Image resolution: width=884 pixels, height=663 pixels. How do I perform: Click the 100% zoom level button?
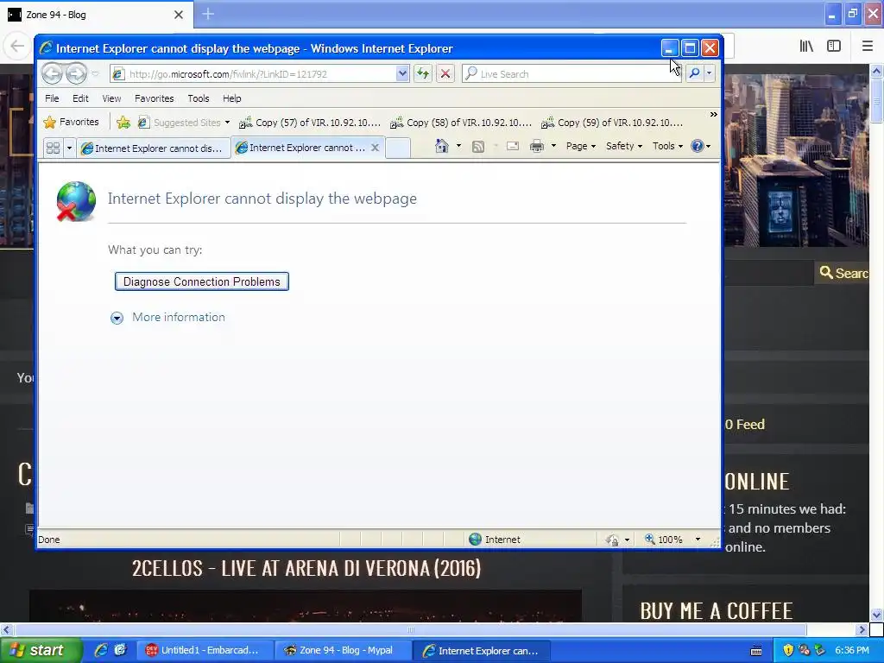coord(664,540)
